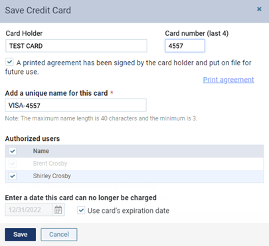Image resolution: width=269 pixels, height=246 pixels.
Task: Open the calendar date picker icon
Action: pyautogui.click(x=58, y=209)
